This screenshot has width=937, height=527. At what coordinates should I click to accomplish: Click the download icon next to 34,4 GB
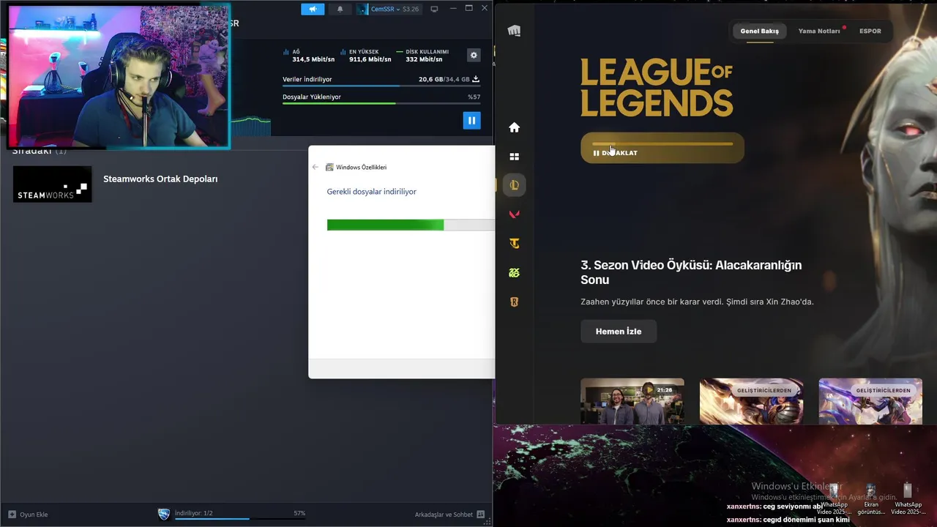(x=476, y=79)
